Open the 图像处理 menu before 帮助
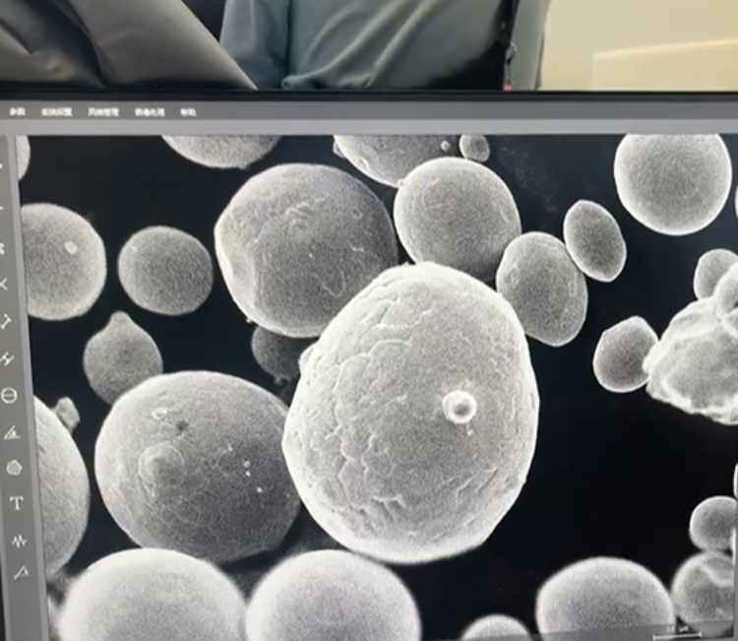This screenshot has height=641, width=738. click(x=150, y=112)
